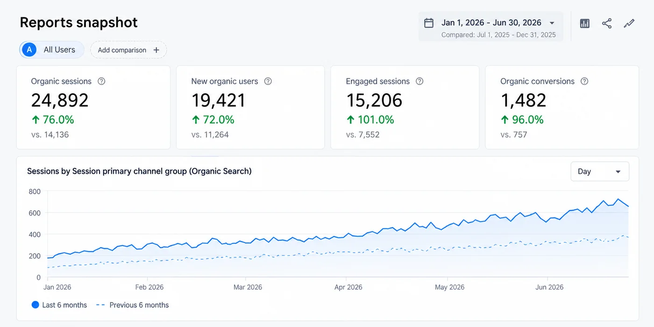Open the calendar date picker icon
Viewport: 654px width, 327px height.
pos(428,23)
